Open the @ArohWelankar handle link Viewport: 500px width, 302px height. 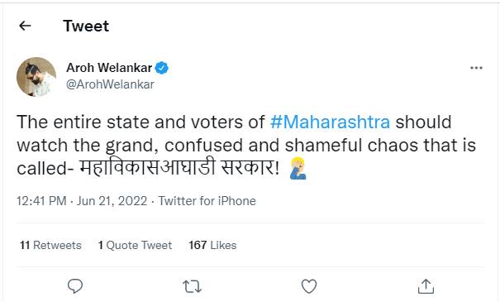(110, 84)
